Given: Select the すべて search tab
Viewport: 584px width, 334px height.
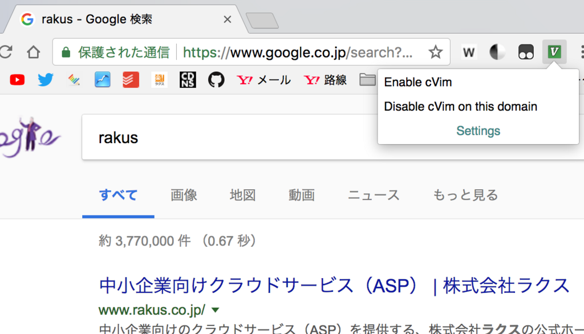Looking at the screenshot, I should pos(118,195).
